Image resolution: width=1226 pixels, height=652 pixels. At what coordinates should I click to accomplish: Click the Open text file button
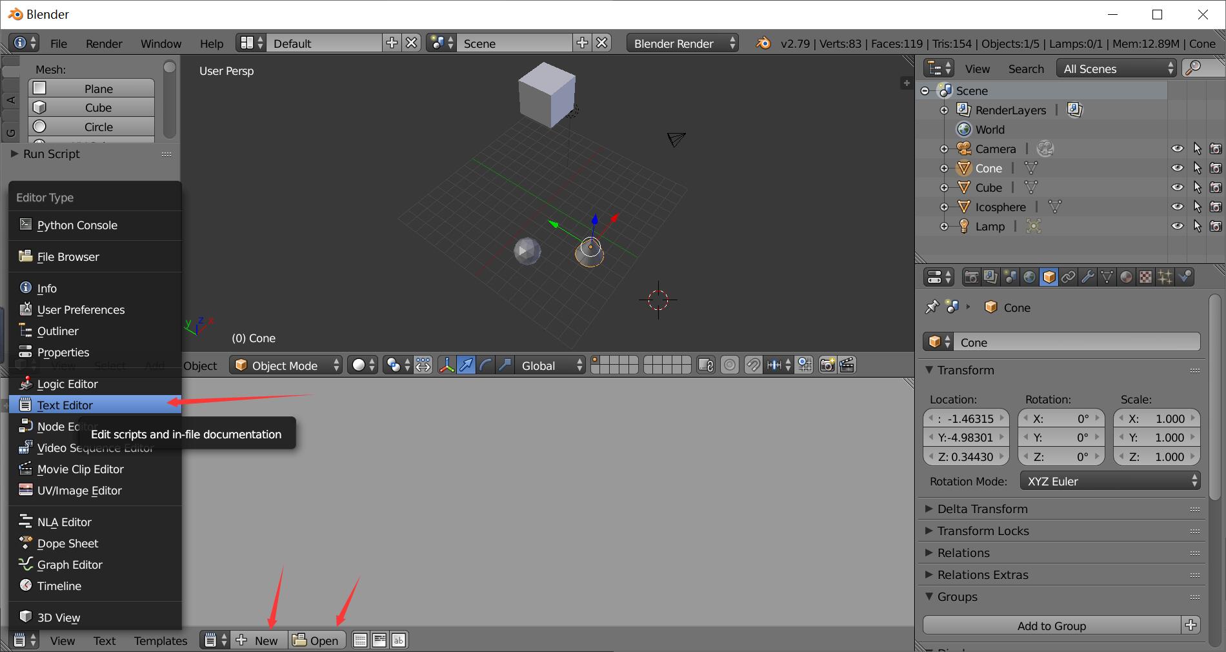tap(316, 640)
